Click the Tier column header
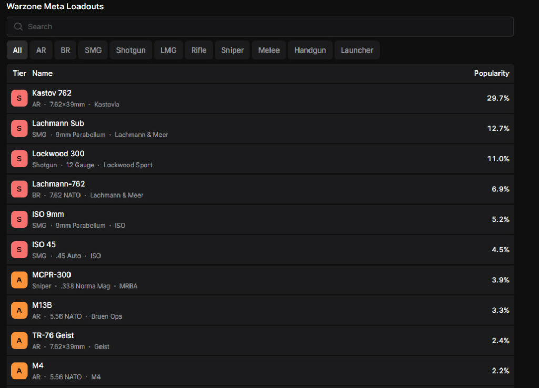 19,73
